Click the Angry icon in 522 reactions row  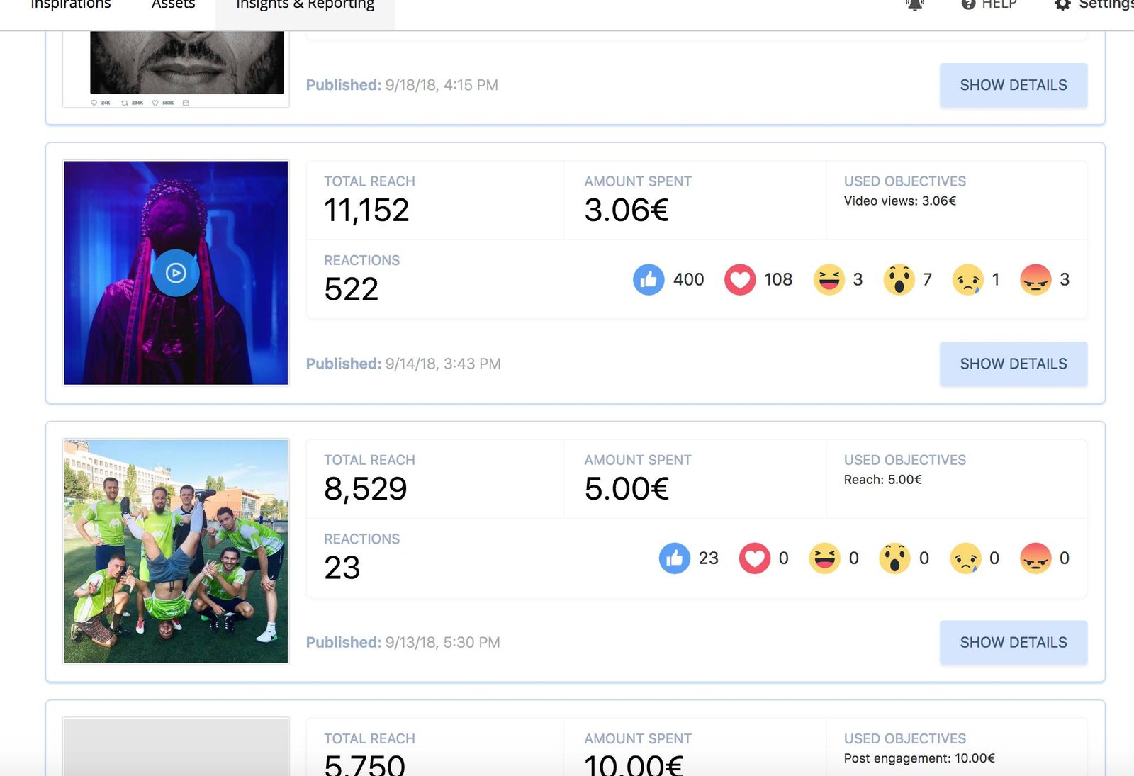pos(1035,279)
